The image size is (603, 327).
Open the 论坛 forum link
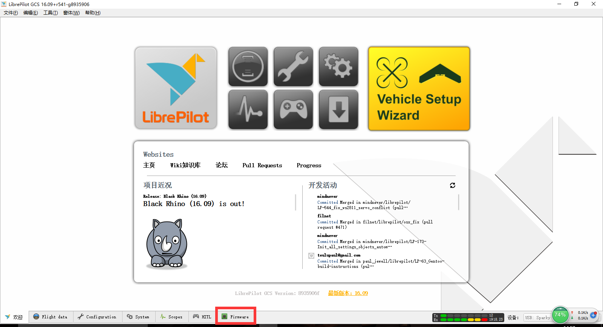click(x=222, y=165)
